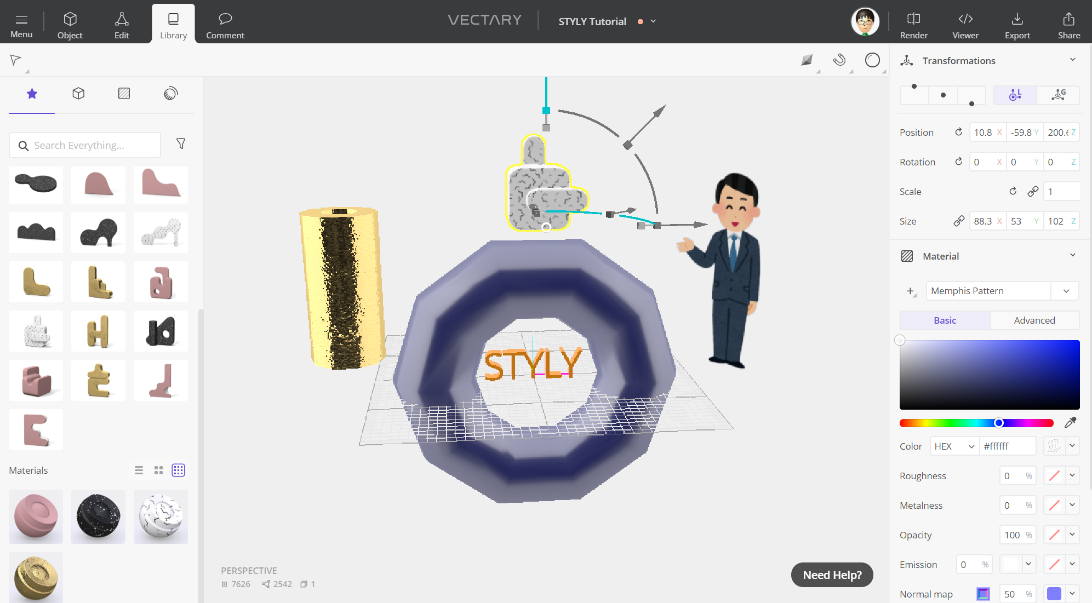Image resolution: width=1092 pixels, height=603 pixels.
Task: Edit the Rotation Y field
Action: click(1025, 162)
